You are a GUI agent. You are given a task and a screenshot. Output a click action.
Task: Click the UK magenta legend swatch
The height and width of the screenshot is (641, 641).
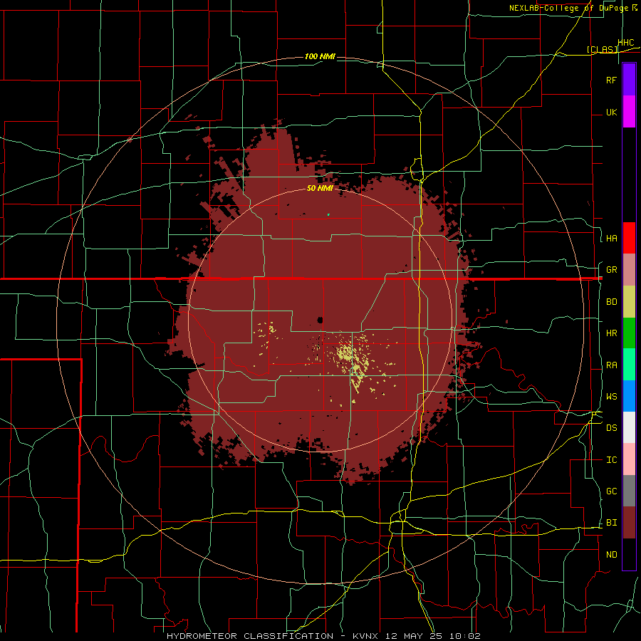(629, 111)
